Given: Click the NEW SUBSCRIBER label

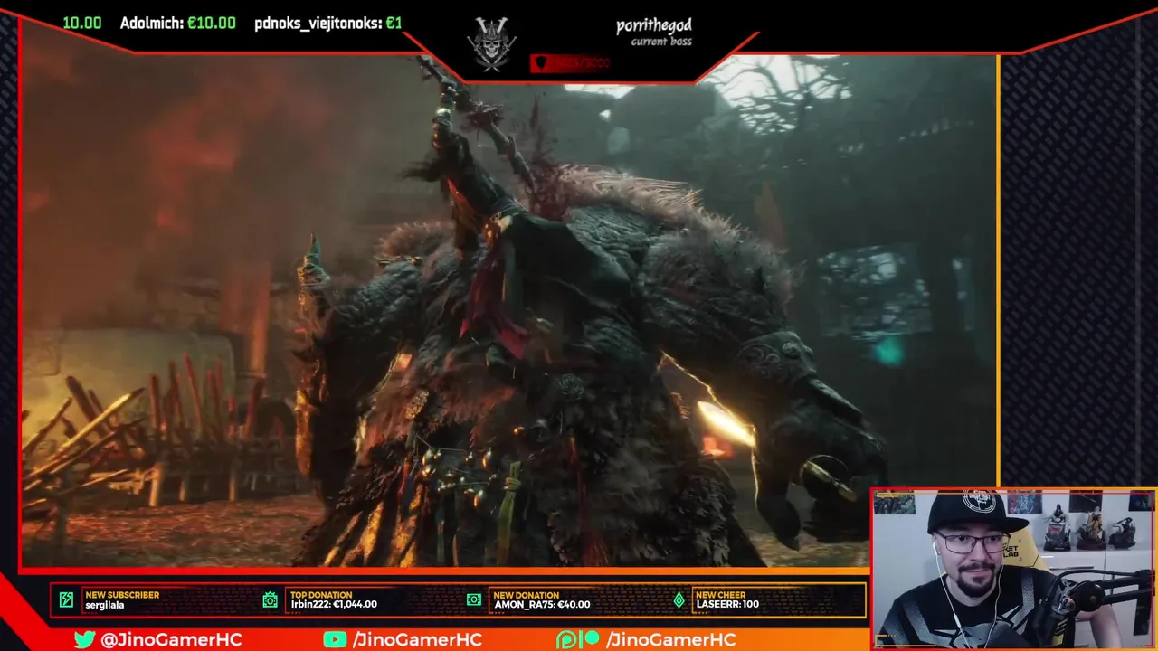Looking at the screenshot, I should [122, 595].
